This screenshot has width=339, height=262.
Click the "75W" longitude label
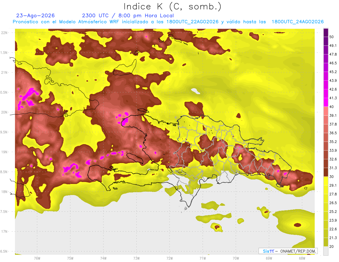pyautogui.click(x=70, y=258)
